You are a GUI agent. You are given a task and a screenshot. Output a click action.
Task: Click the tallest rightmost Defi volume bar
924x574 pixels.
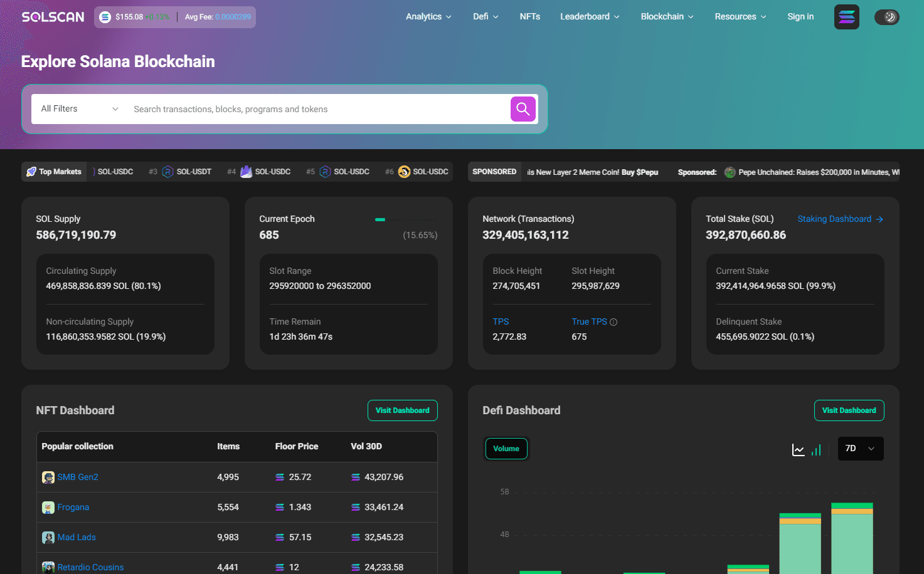tap(852, 538)
